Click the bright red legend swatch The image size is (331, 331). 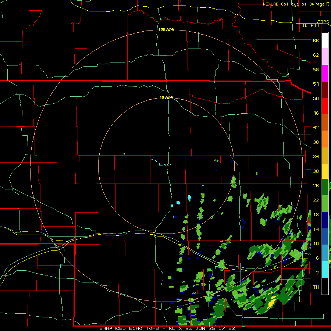click(325, 106)
